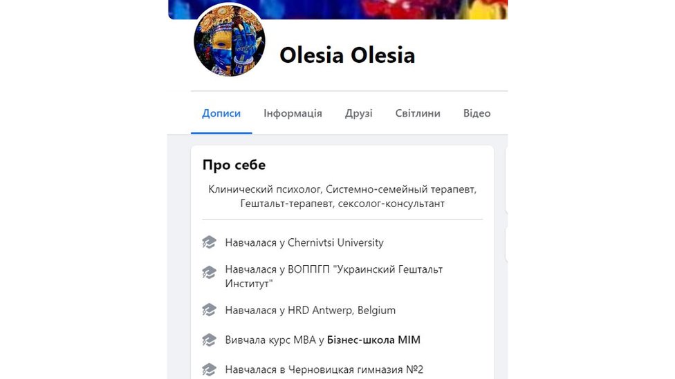Click the Chernivtsi University education entry text
The width and height of the screenshot is (675, 379).
304,242
